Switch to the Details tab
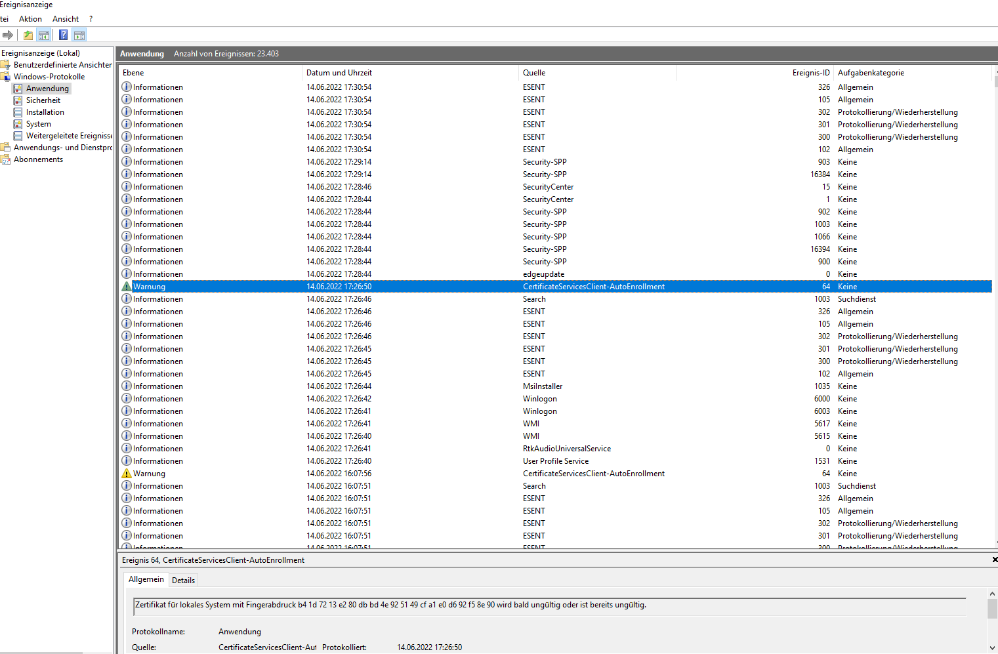This screenshot has width=998, height=654. (x=183, y=581)
